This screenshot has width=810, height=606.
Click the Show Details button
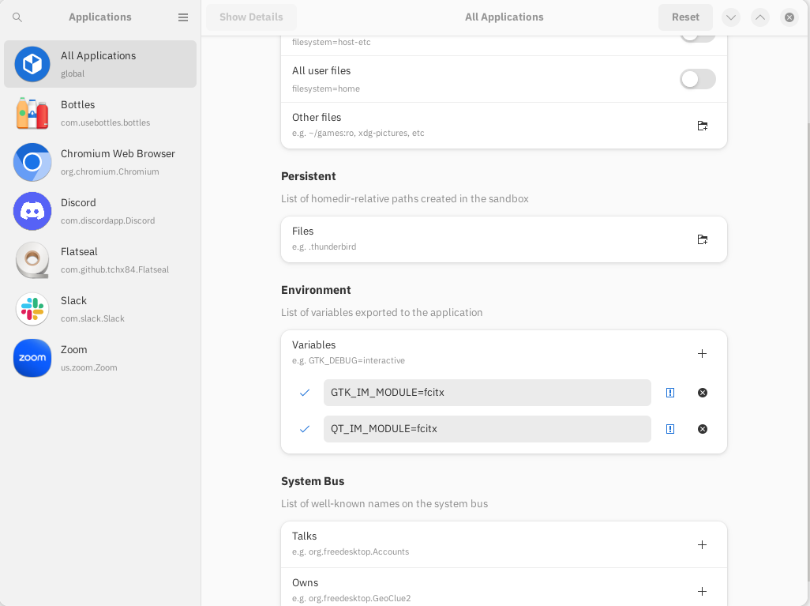(251, 17)
